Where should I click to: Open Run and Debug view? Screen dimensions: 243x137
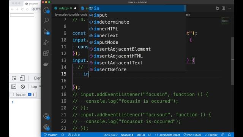46,42
